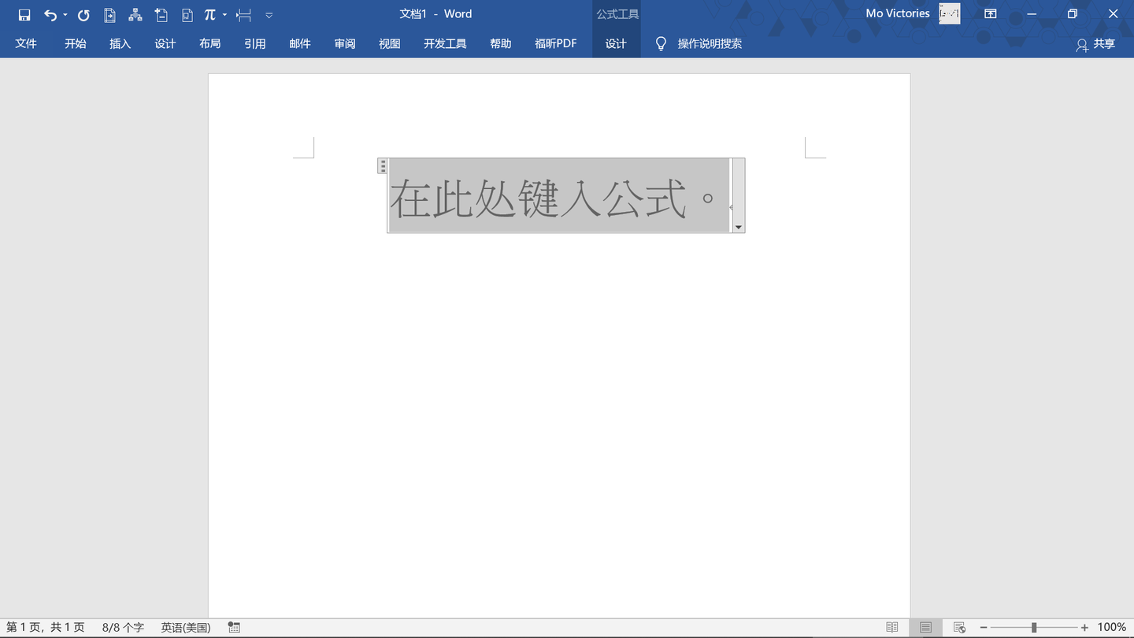Click the page-with-plus-corner icon in Quick Access
This screenshot has height=638, width=1134.
(161, 15)
